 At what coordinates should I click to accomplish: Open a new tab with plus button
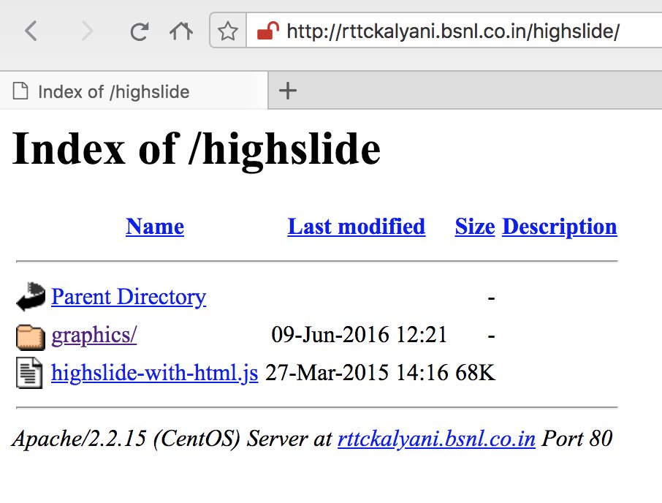click(x=287, y=91)
